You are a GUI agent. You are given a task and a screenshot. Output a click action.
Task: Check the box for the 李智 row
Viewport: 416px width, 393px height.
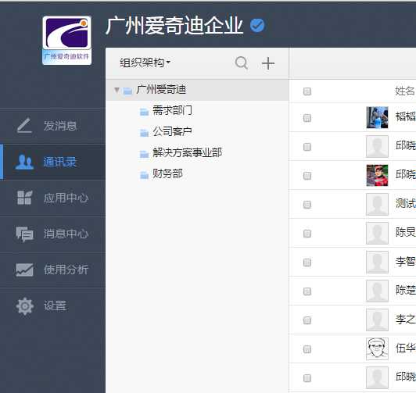(x=307, y=262)
